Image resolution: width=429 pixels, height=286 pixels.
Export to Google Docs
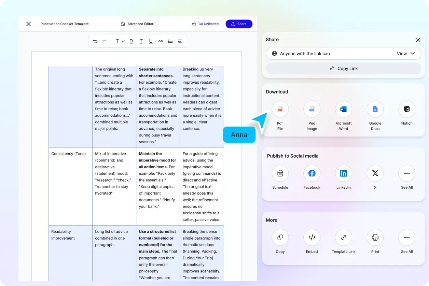(x=375, y=109)
